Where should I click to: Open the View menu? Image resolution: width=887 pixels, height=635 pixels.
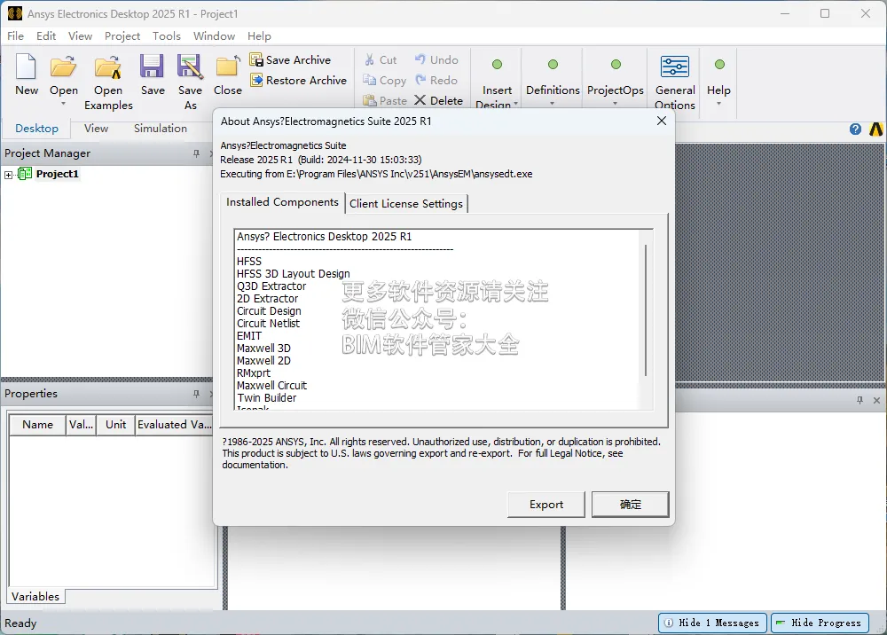(81, 36)
